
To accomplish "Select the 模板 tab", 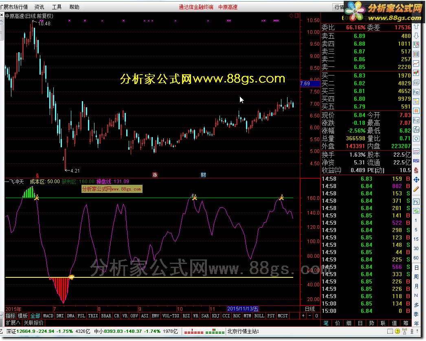I will (x=22, y=316).
